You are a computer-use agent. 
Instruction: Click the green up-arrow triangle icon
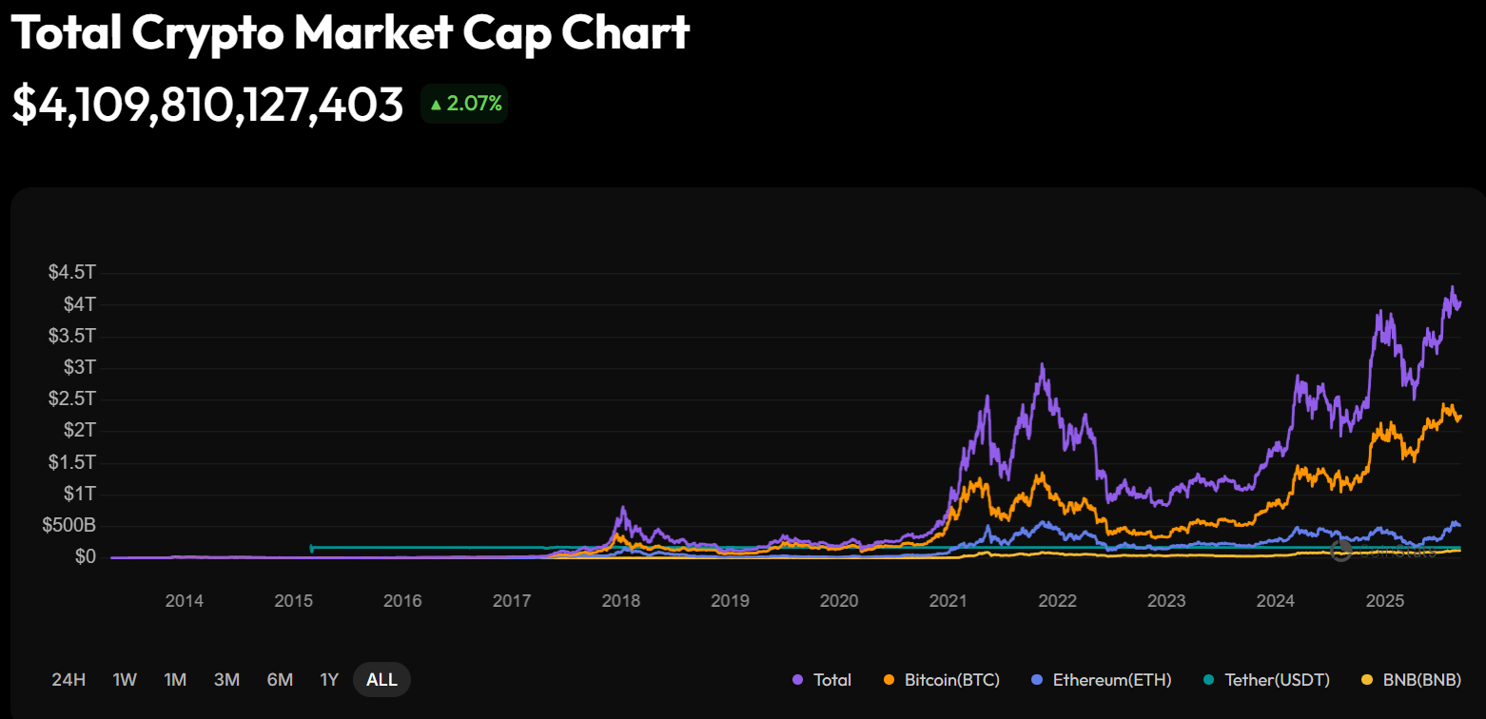coord(436,105)
